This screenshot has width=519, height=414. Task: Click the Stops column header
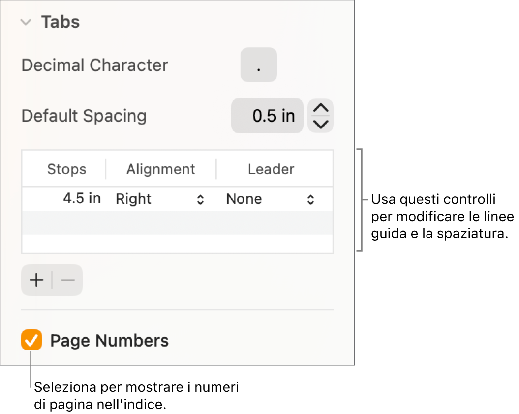coord(66,169)
